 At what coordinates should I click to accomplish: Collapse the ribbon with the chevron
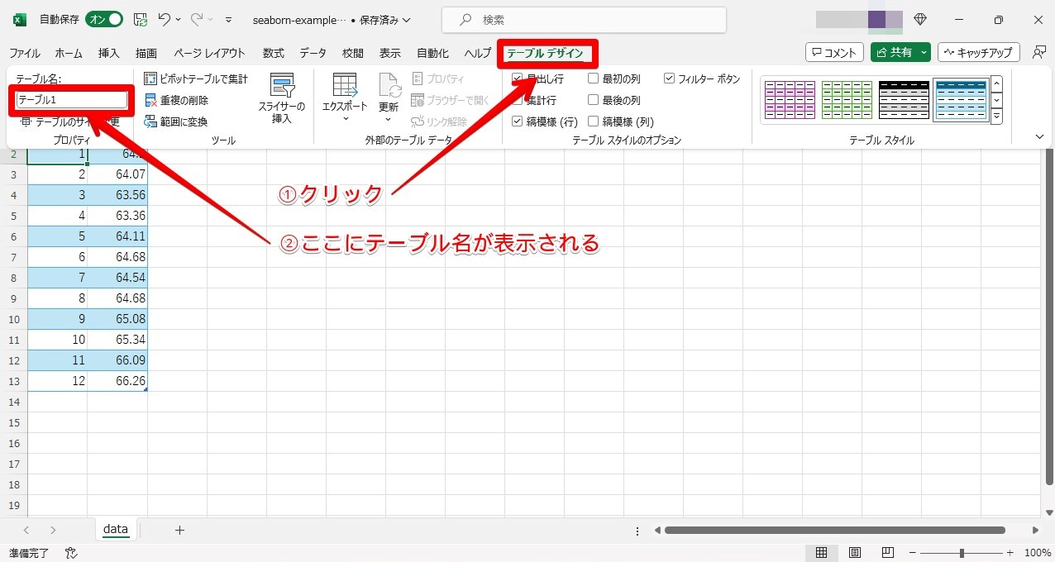coord(1039,136)
